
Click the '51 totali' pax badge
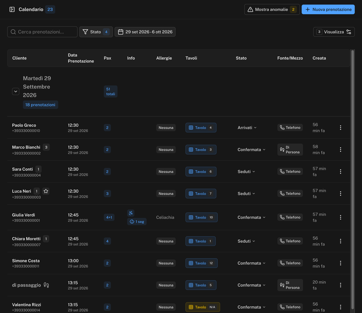tap(111, 91)
